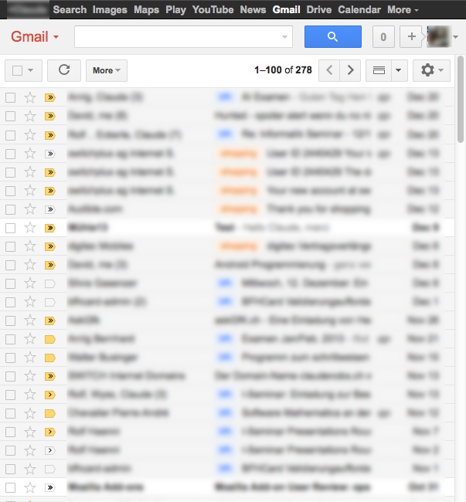Tick the select-all checkbox in toolbar
Viewport: 466px width, 502px height.
[x=17, y=70]
